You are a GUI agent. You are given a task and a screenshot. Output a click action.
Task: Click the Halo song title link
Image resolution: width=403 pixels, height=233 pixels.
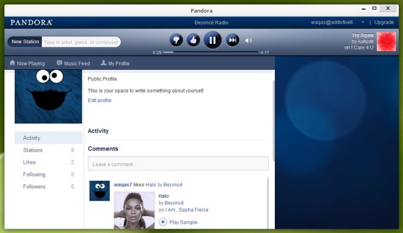164,196
